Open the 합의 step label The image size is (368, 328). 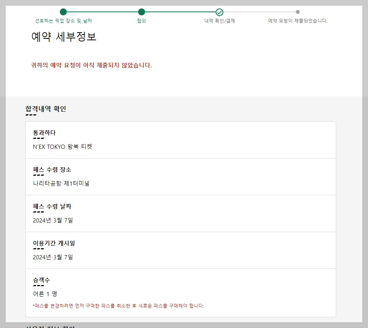[x=142, y=21]
